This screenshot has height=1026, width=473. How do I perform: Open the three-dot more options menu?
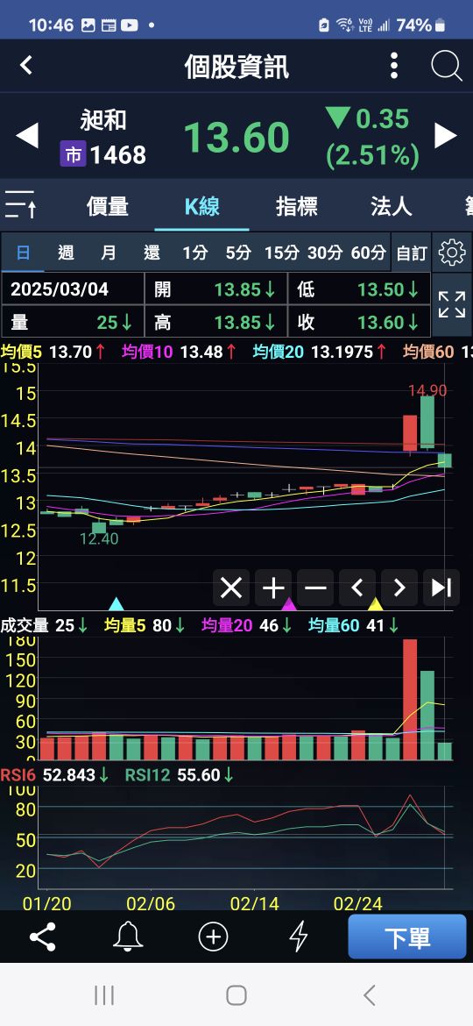(394, 66)
